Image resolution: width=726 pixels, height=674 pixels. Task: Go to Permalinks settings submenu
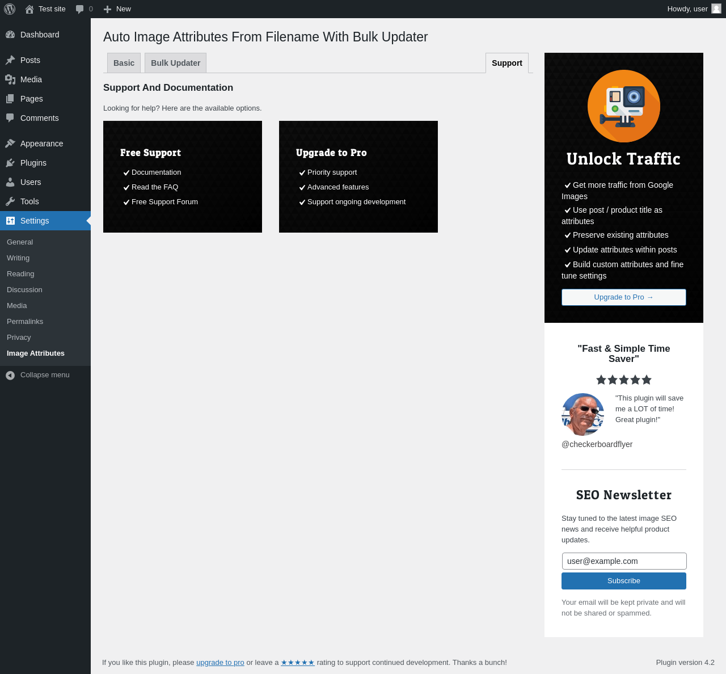pos(25,321)
